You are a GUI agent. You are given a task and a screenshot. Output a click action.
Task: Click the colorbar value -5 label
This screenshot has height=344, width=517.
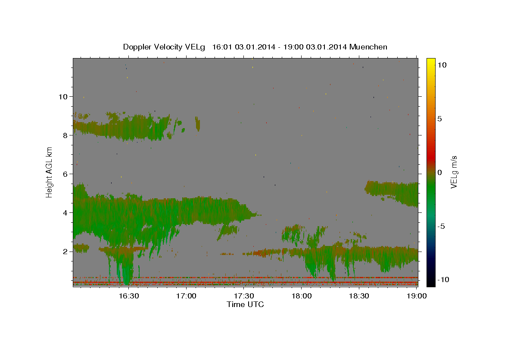[440, 226]
